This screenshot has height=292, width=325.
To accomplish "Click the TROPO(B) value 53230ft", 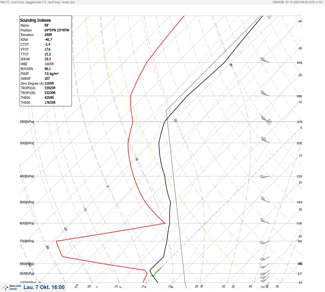I will [x=50, y=93].
